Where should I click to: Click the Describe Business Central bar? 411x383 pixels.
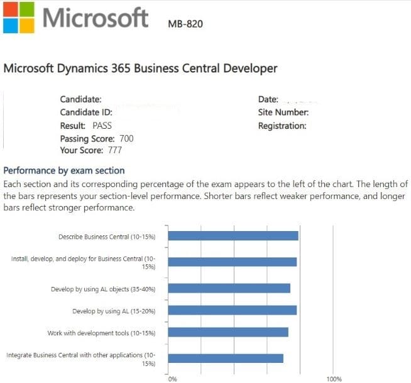click(x=233, y=236)
